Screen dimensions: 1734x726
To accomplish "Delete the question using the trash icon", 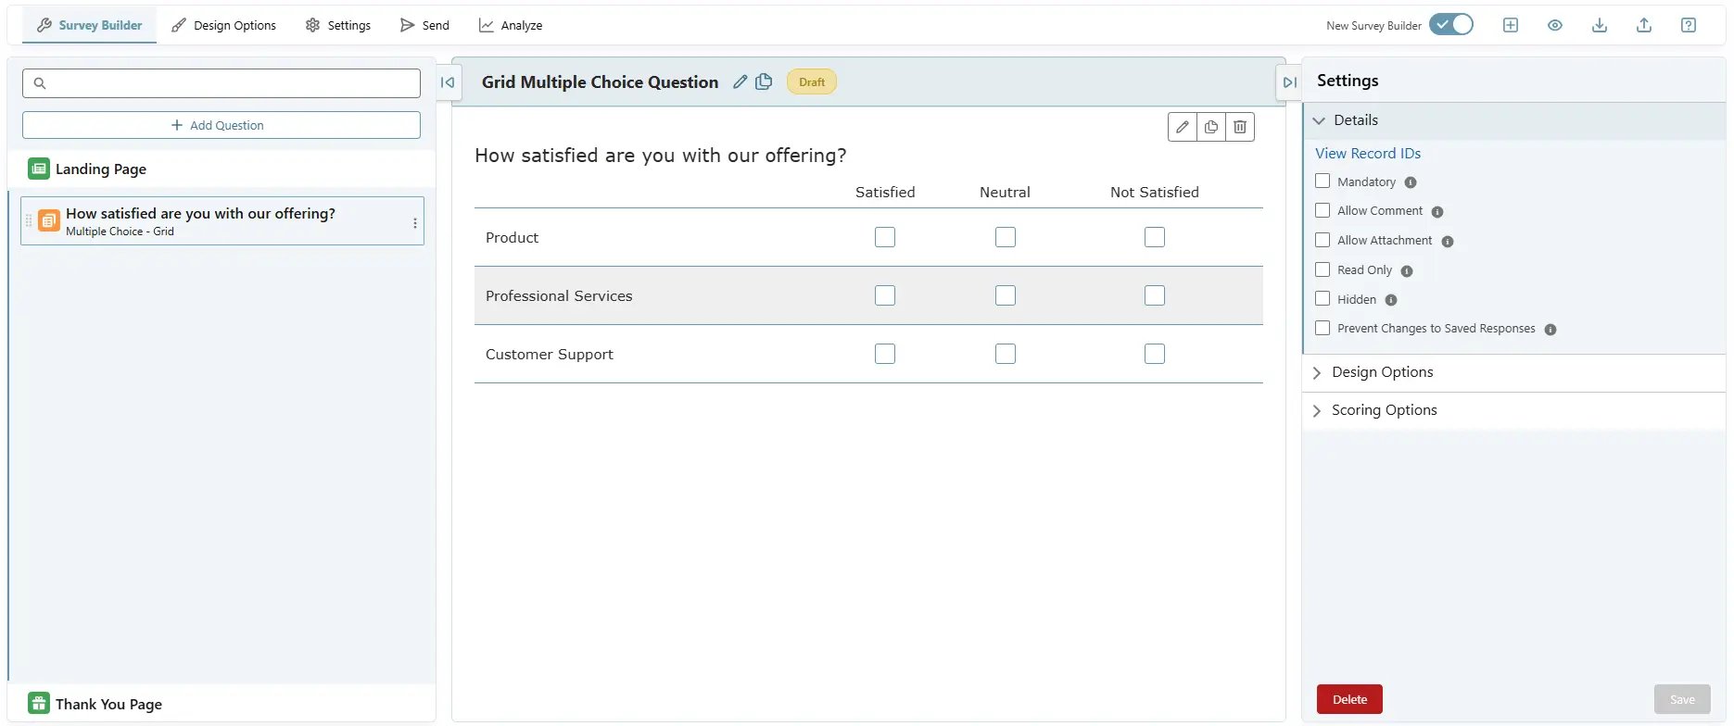I will (1240, 127).
